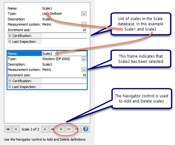
Task: Expand Scale2 Last Inspection section
Action: point(10,87)
